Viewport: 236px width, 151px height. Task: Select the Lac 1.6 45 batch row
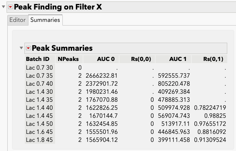[x=39, y=132]
